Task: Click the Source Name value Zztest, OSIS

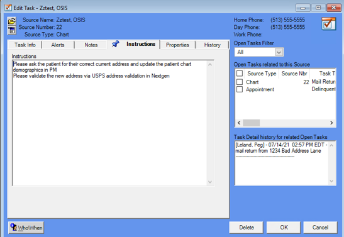Action: (x=70, y=20)
